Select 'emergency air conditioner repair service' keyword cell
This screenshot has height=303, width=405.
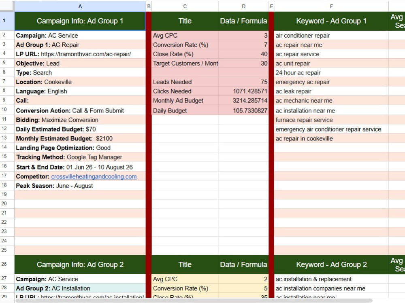click(331, 129)
